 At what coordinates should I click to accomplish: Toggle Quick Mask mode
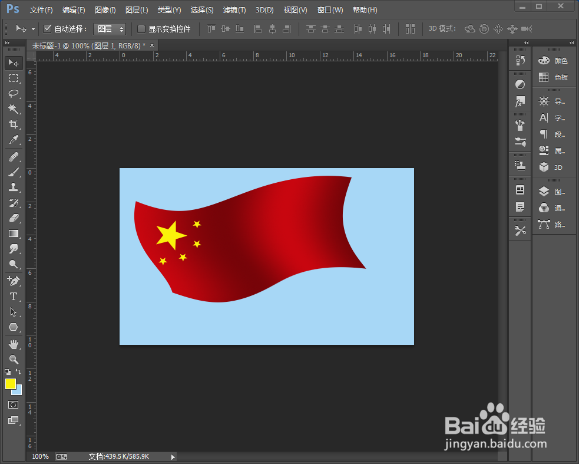click(x=14, y=405)
